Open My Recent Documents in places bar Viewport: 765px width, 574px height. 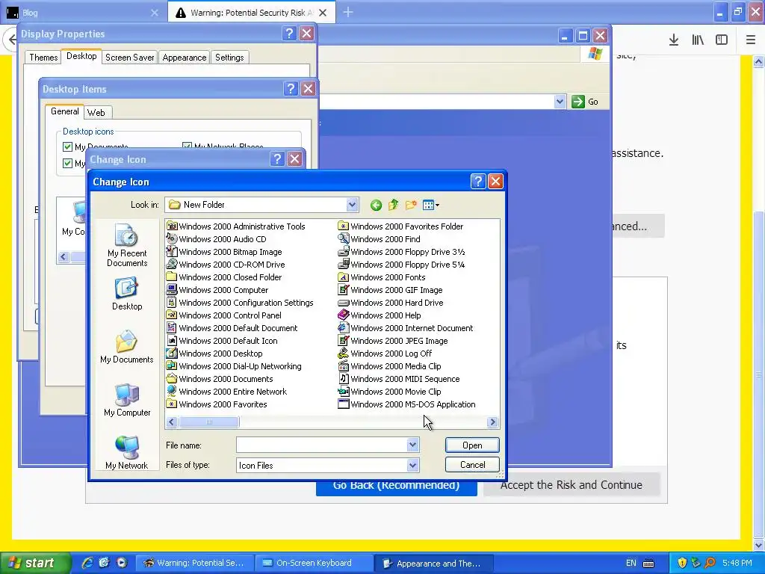pyautogui.click(x=127, y=245)
